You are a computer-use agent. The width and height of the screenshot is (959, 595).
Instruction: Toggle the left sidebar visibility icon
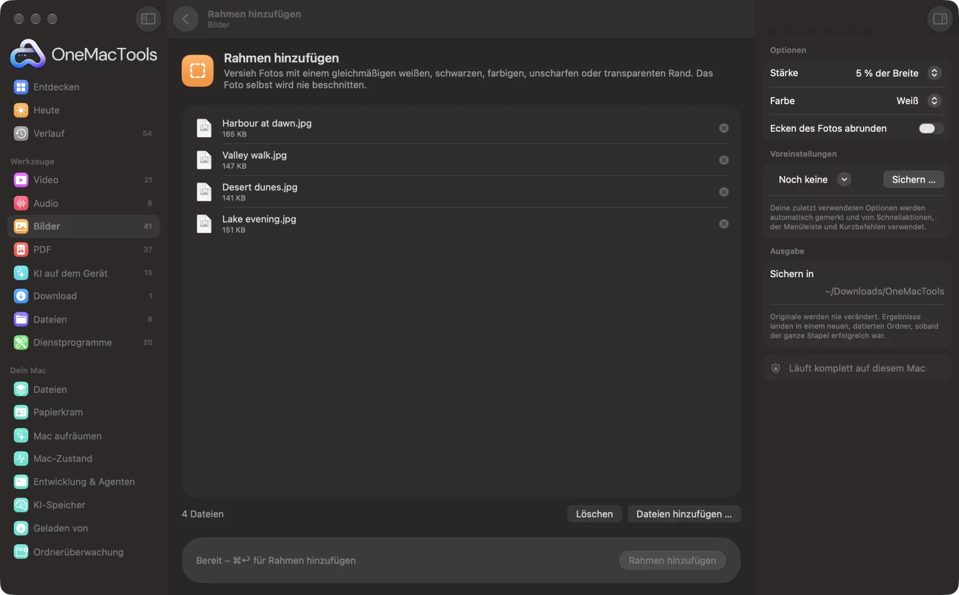[x=148, y=19]
